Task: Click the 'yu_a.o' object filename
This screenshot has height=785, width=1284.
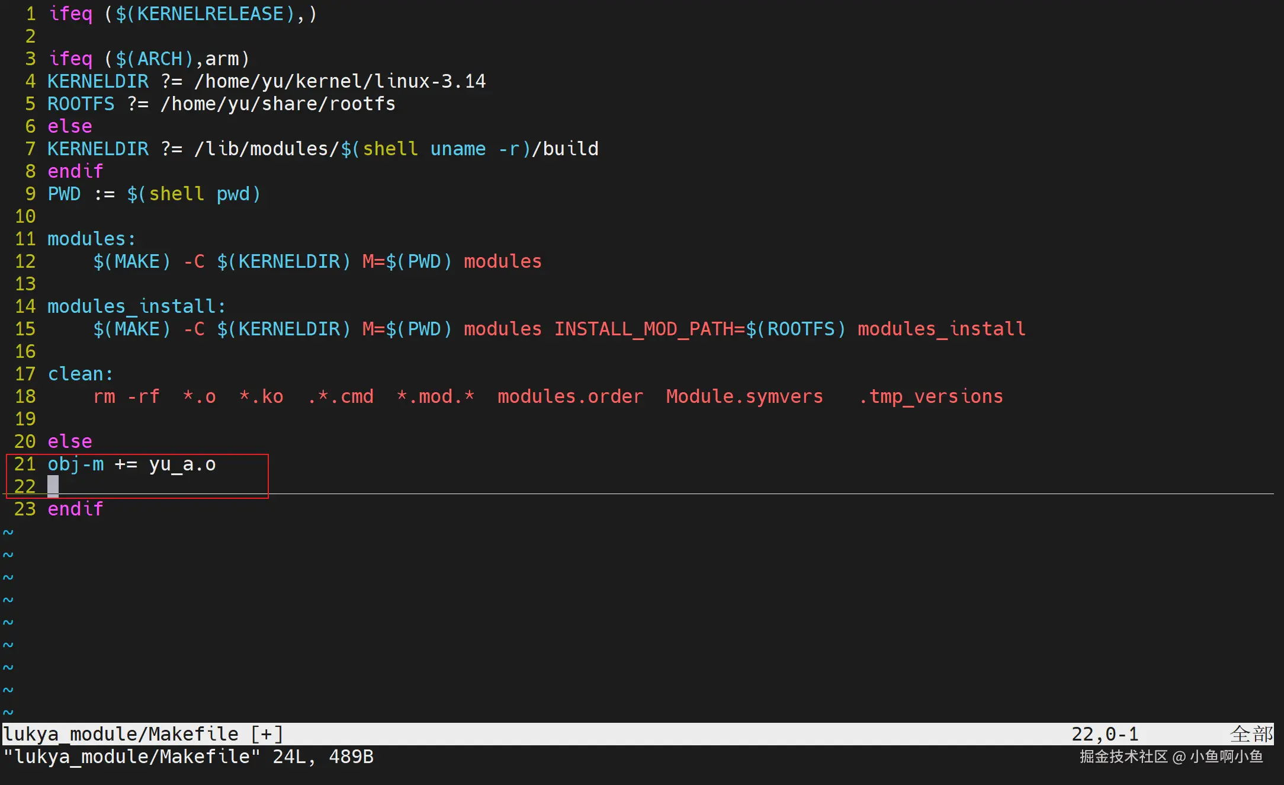Action: [x=182, y=464]
